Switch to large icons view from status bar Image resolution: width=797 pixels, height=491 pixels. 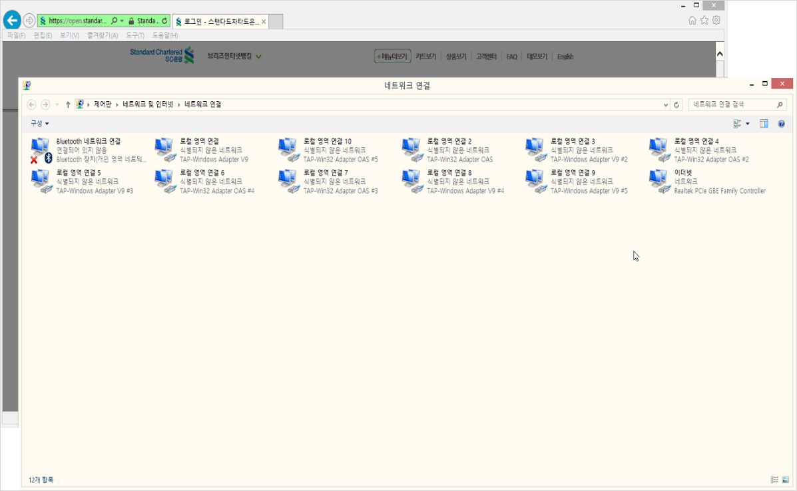[786, 479]
